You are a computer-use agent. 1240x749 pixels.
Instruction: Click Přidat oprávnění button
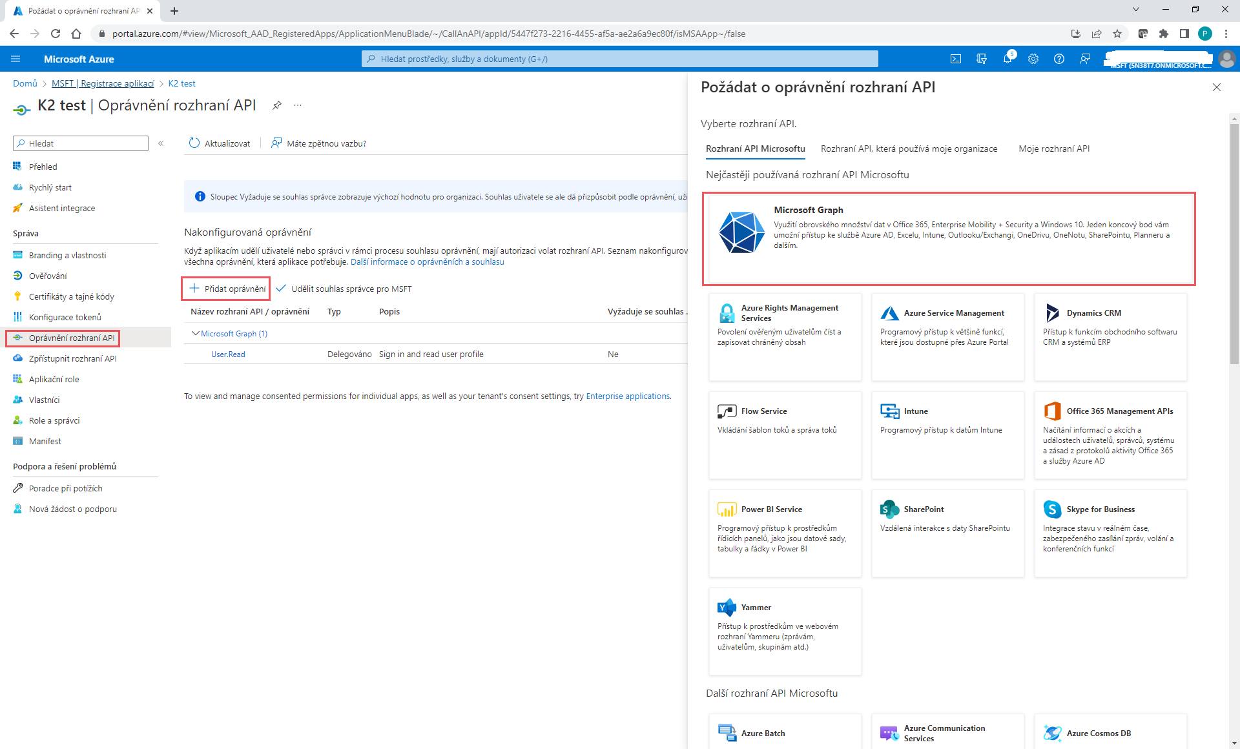[x=227, y=289]
